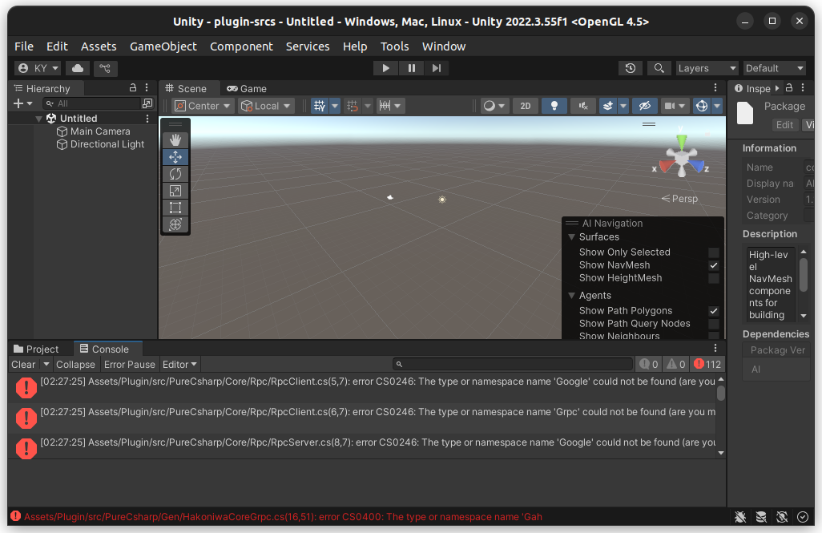Toggle scene audio mute
822x533 pixels.
pos(582,106)
